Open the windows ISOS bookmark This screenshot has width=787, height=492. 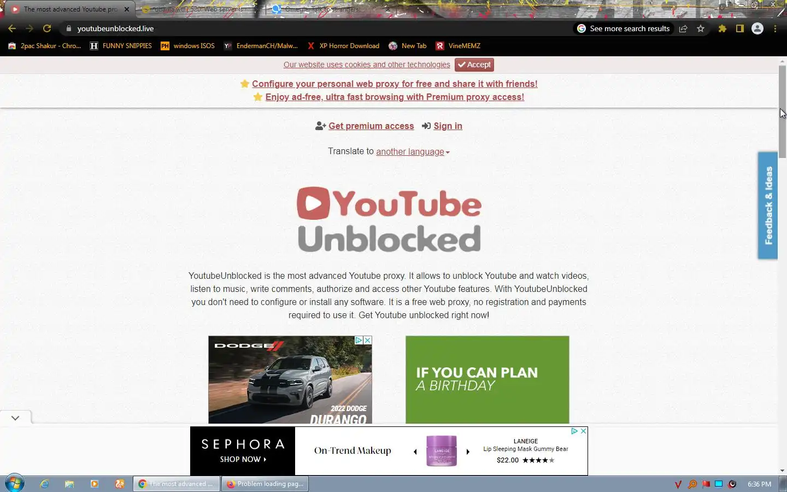click(187, 46)
